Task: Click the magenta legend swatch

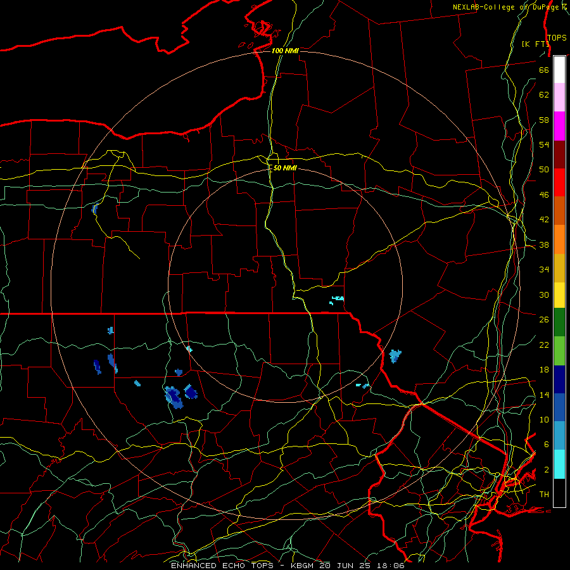Action: [559, 126]
